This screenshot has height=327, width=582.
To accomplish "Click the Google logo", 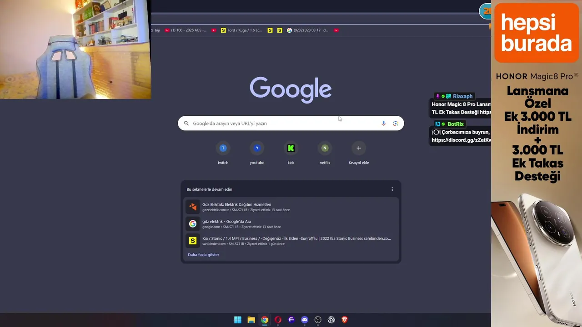I will (291, 89).
